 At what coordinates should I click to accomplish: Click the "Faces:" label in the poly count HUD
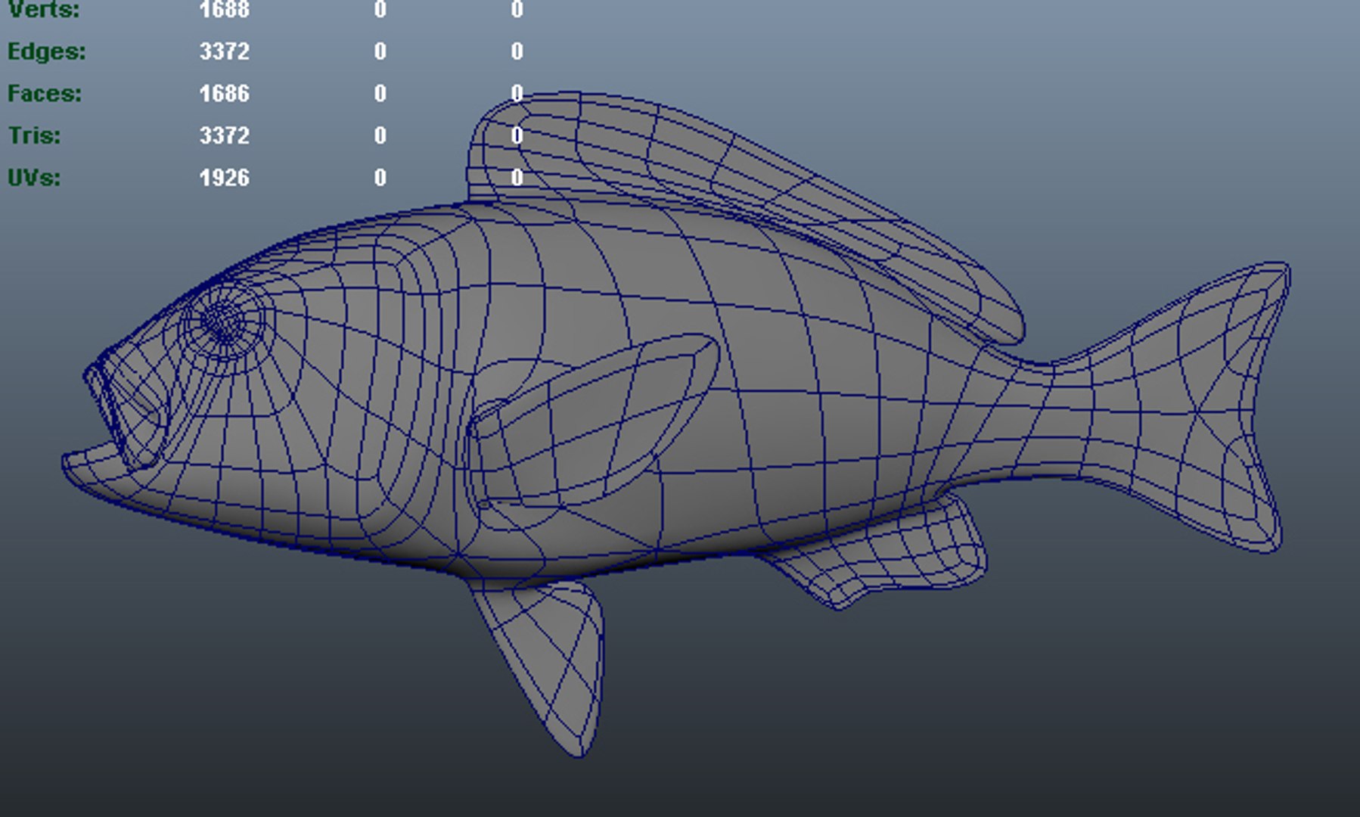pos(45,94)
